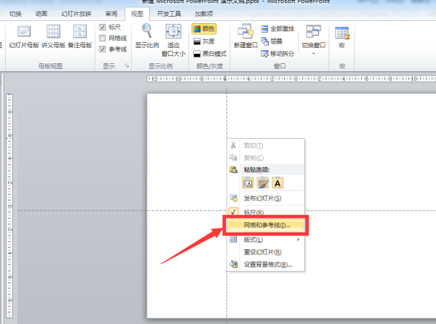Open the 幻灯片母版 slide master view

point(24,36)
